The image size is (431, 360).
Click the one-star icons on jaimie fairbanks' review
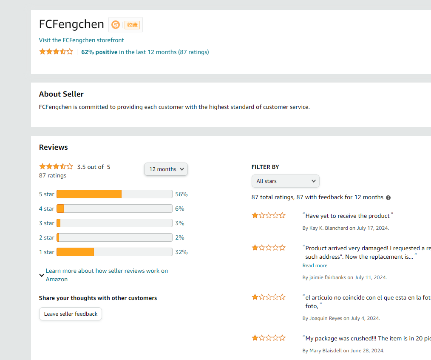coord(269,247)
